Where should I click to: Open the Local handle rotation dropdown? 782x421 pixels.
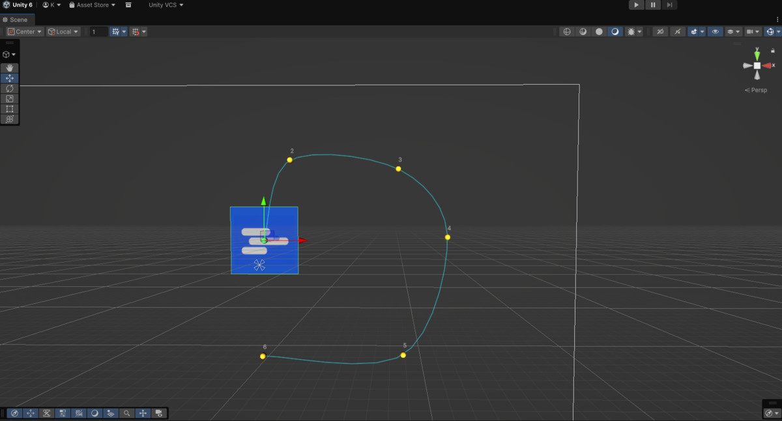click(63, 31)
